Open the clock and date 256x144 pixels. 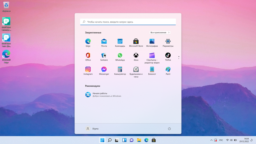pos(244,140)
